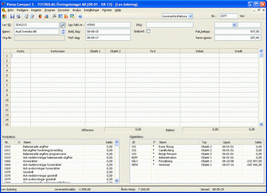Click the orange house toolbar icon

point(66,16)
